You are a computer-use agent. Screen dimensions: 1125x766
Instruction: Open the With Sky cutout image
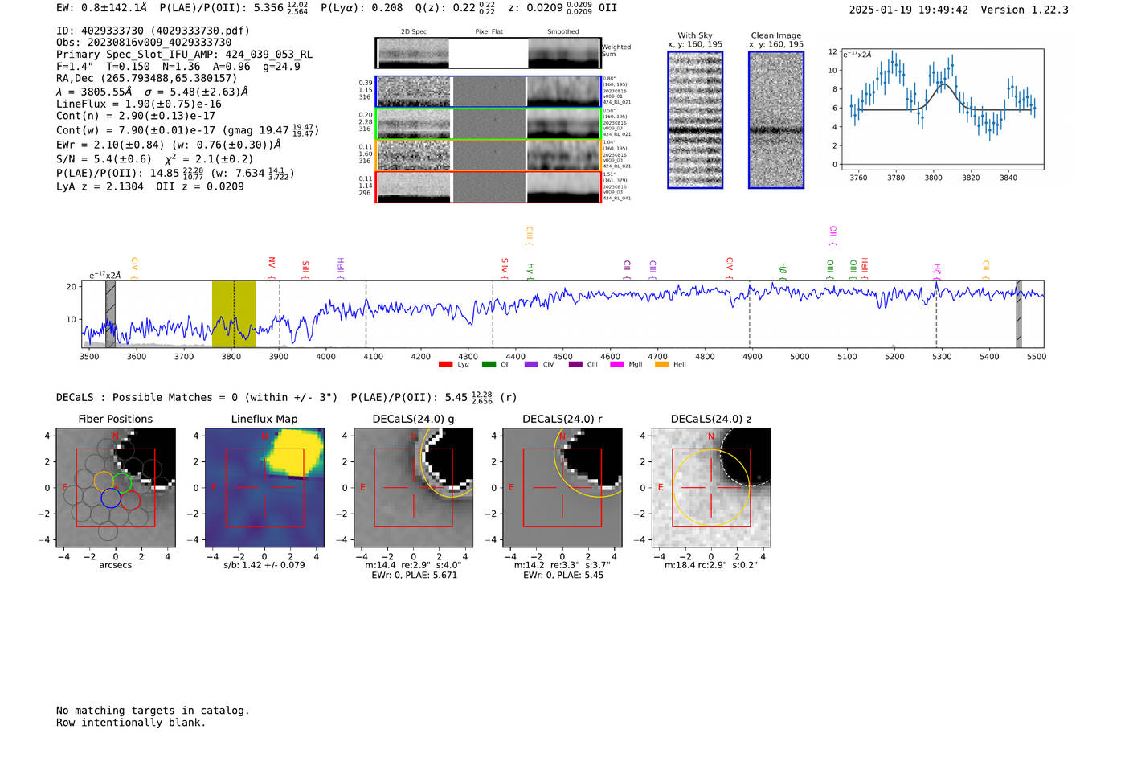(695, 120)
